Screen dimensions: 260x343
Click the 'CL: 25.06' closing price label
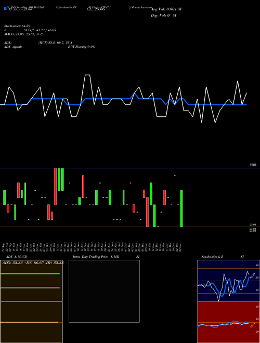tap(96, 9)
